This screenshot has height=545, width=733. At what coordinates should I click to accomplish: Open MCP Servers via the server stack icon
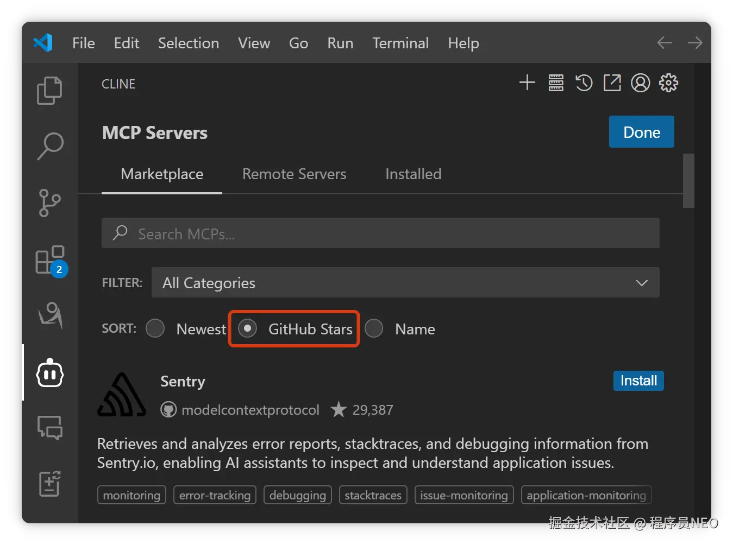tap(556, 83)
